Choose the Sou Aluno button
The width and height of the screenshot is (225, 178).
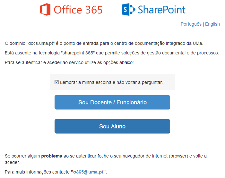pyautogui.click(x=112, y=126)
